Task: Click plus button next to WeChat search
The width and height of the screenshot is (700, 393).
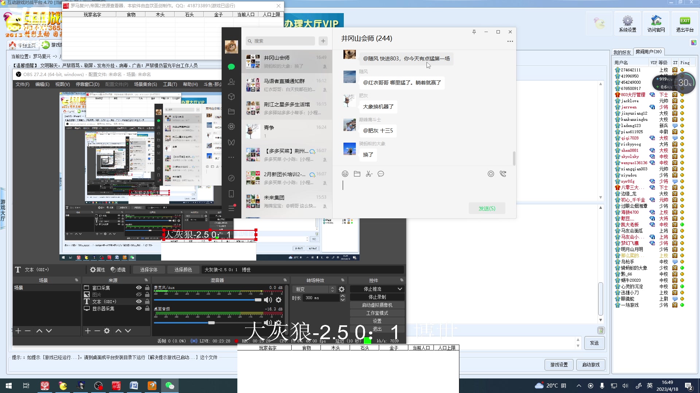Action: (x=323, y=41)
